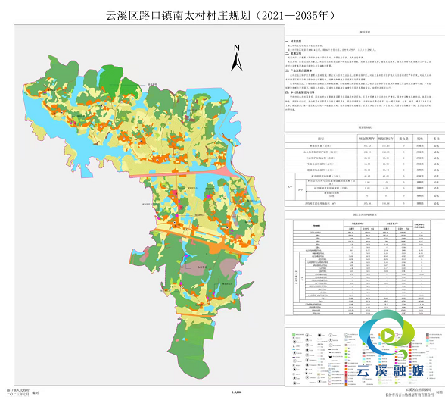Click the orange expressway junction near the map's south
The image size is (445, 397).
[218, 249]
